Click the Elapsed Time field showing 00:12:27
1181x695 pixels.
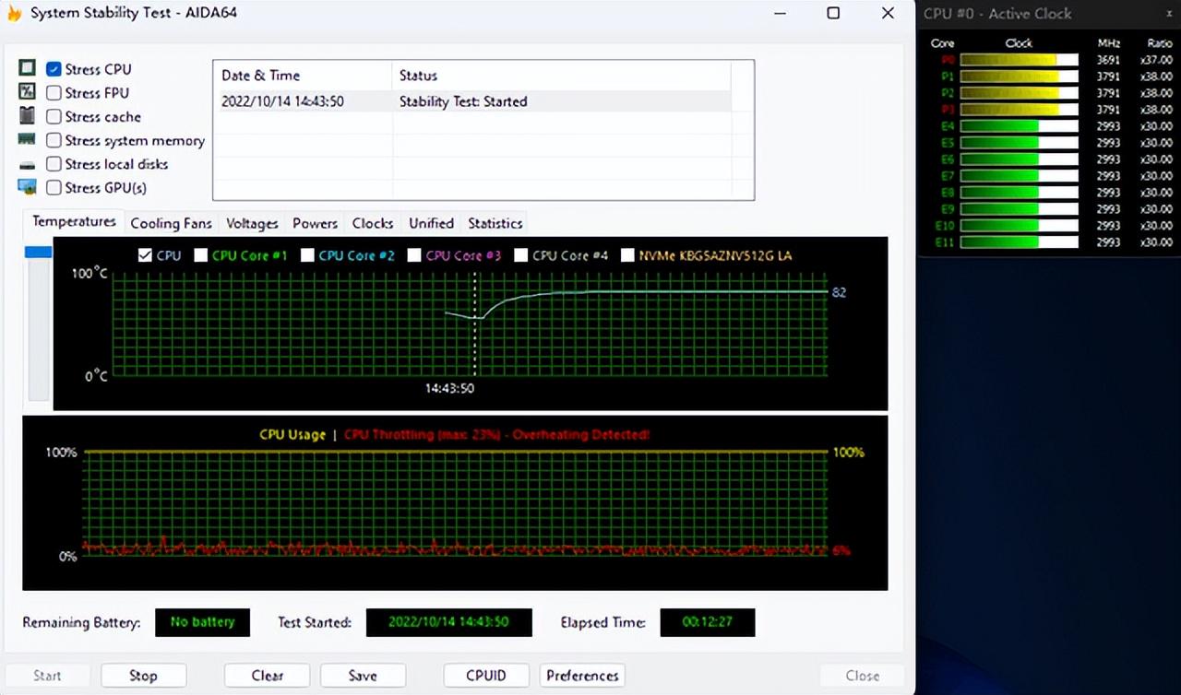[707, 622]
